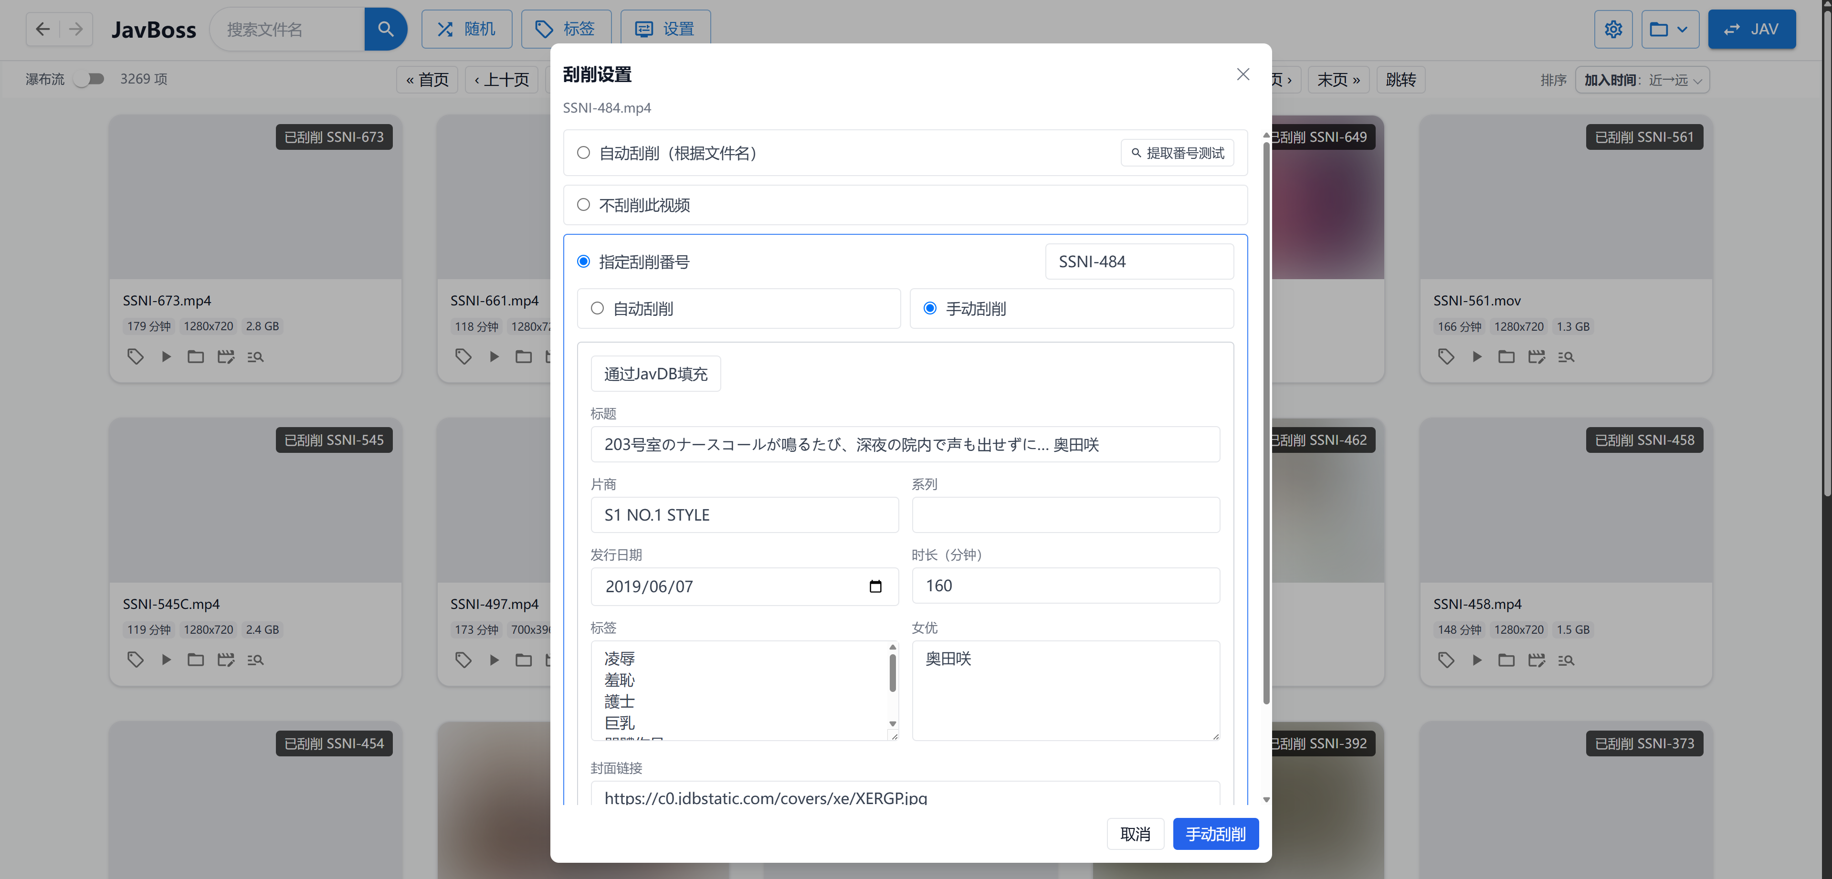Click the dialog vertical scrollbar
This screenshot has height=879, width=1832.
pyautogui.click(x=1266, y=423)
